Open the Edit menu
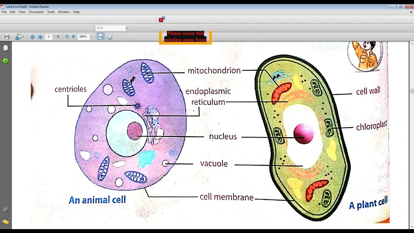The height and width of the screenshot is (233, 414). [x=13, y=12]
